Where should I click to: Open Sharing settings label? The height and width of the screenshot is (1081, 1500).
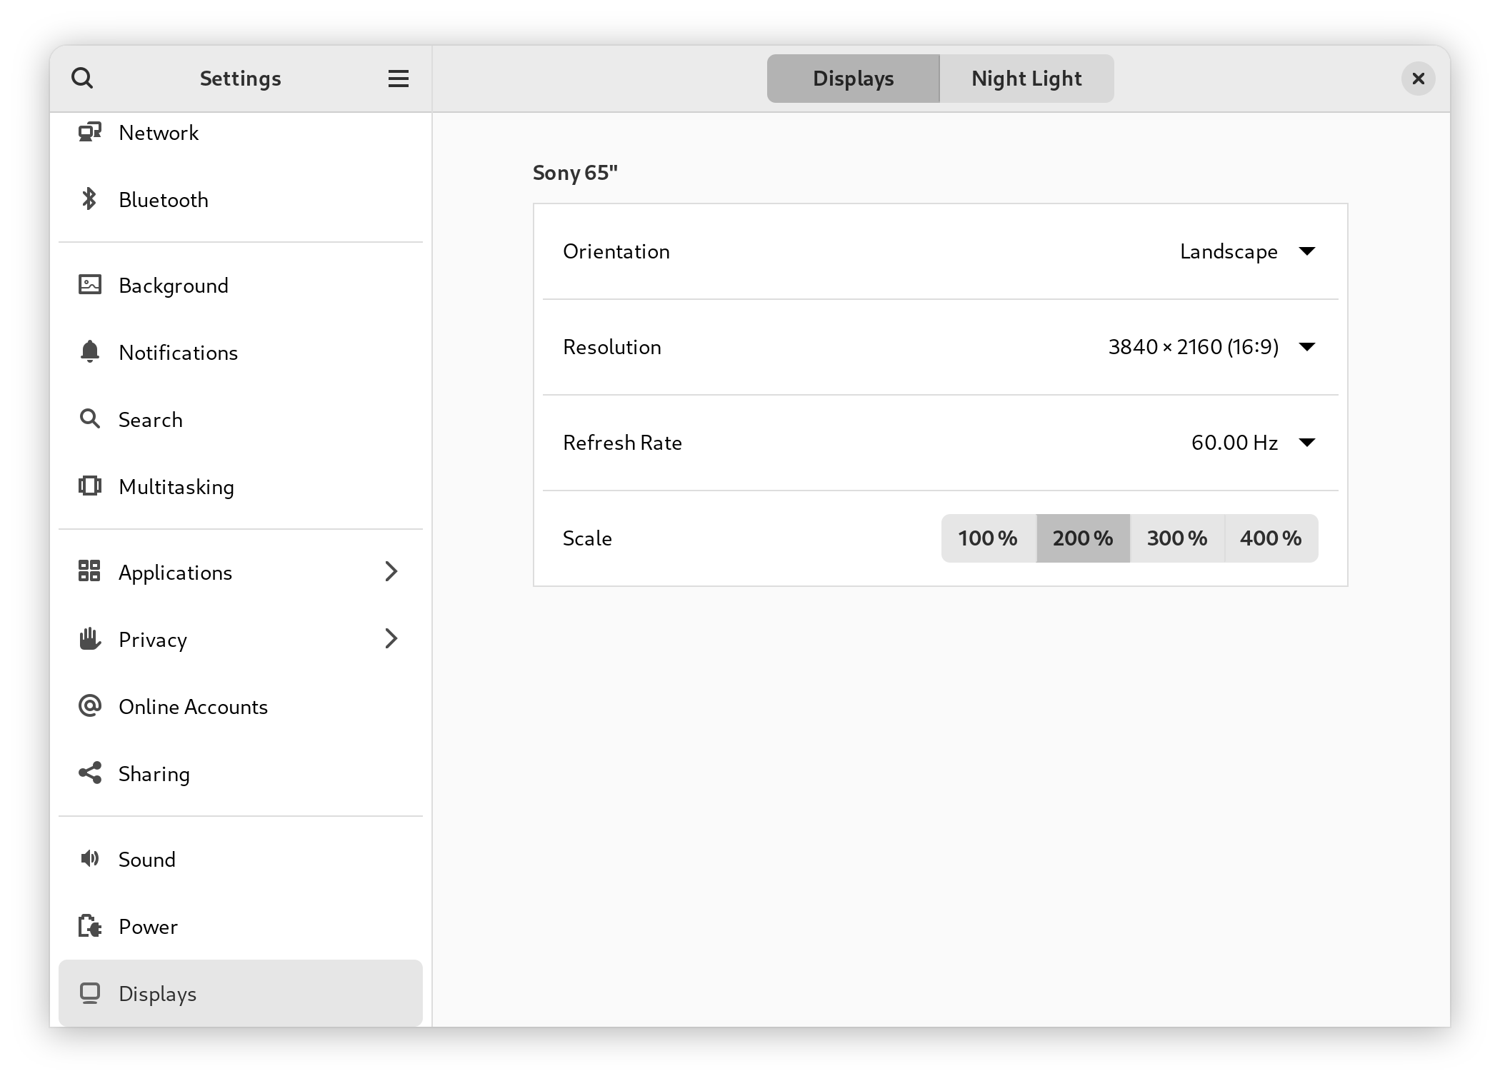(154, 774)
